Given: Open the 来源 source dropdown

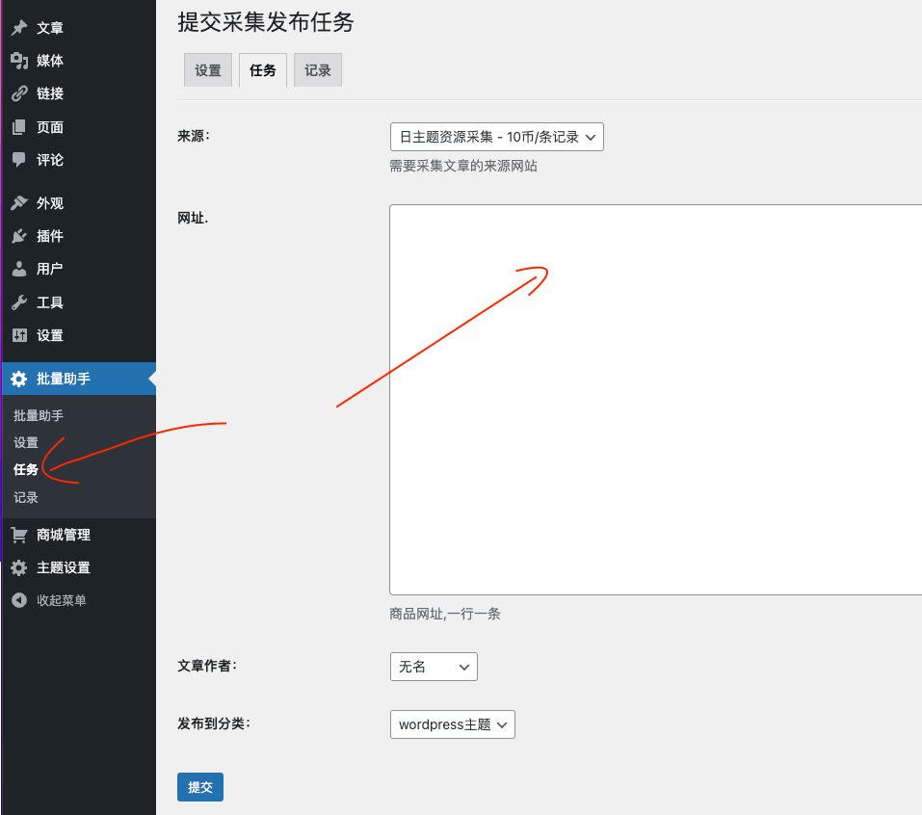Looking at the screenshot, I should coord(497,137).
